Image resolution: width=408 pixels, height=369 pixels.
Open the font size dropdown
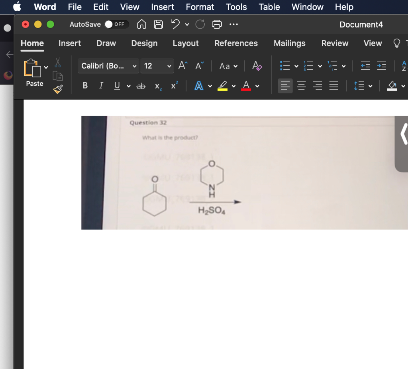point(157,66)
